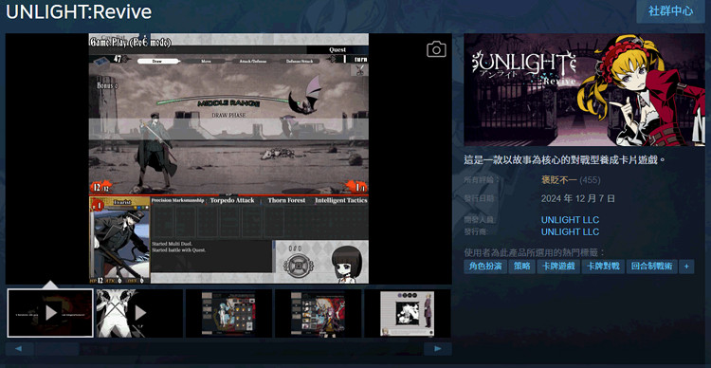Image resolution: width=711 pixels, height=368 pixels.
Task: Click the game description sentence text
Action: click(565, 160)
